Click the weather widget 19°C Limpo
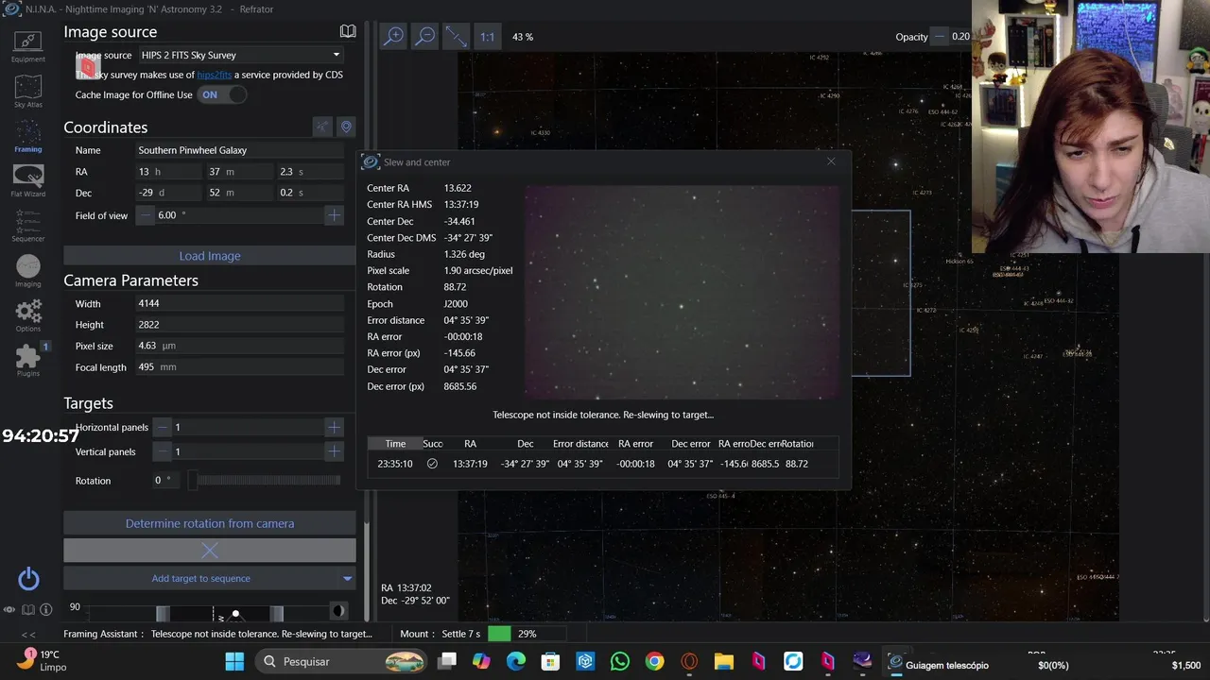 [x=42, y=660]
